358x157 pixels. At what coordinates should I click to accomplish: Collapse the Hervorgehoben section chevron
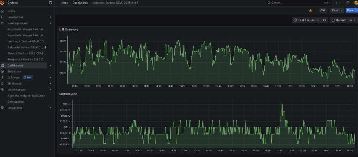point(51,23)
